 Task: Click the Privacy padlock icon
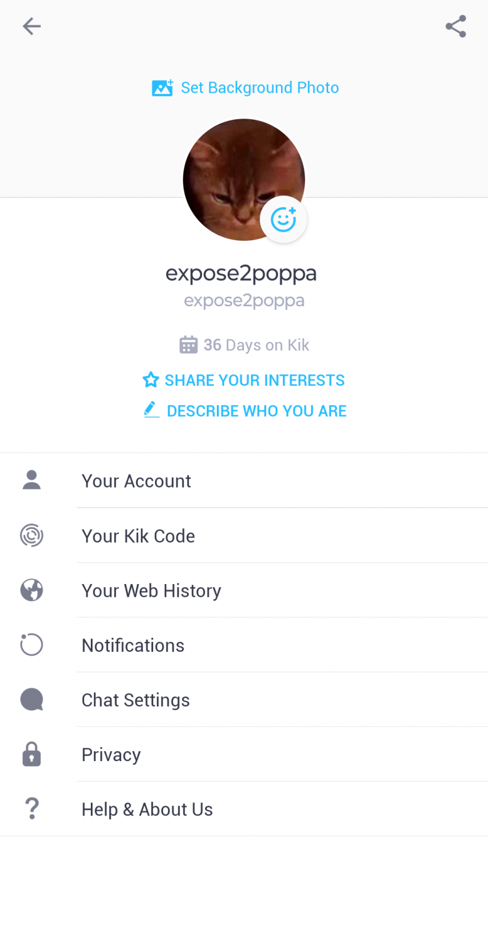pyautogui.click(x=32, y=754)
